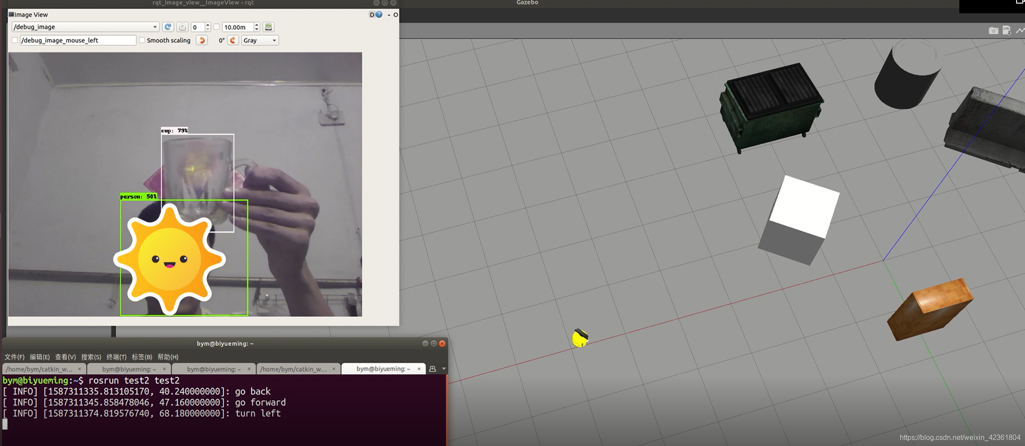The image size is (1025, 446).
Task: Click the /debug_image_mouse_left text field
Action: coord(78,40)
